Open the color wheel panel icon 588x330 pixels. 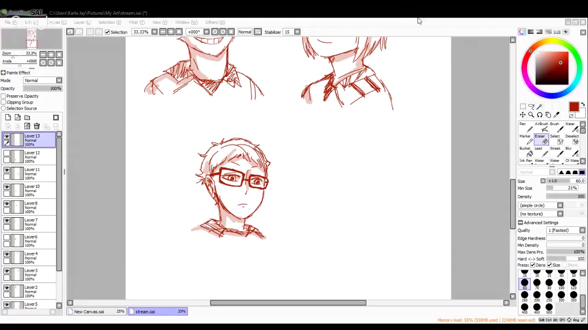522,32
